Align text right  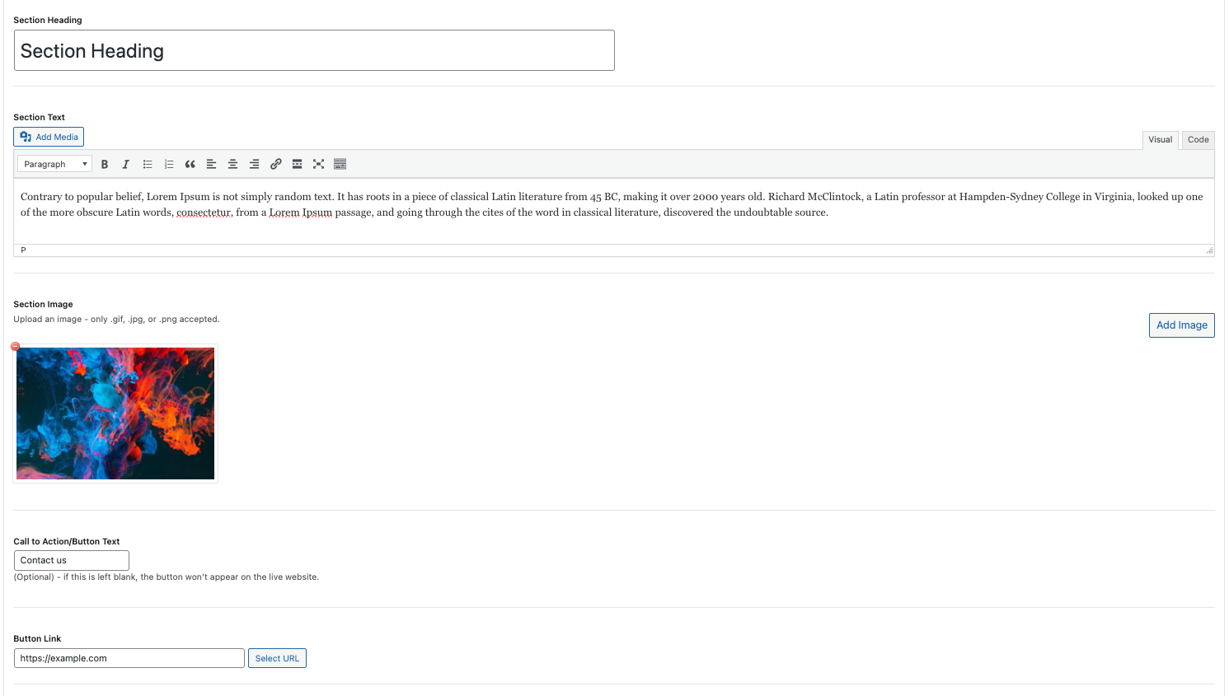pos(255,164)
